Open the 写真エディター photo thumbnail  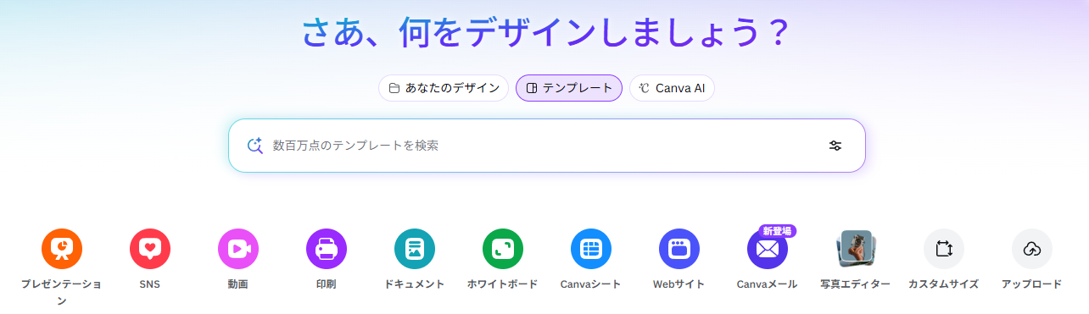[x=856, y=249]
